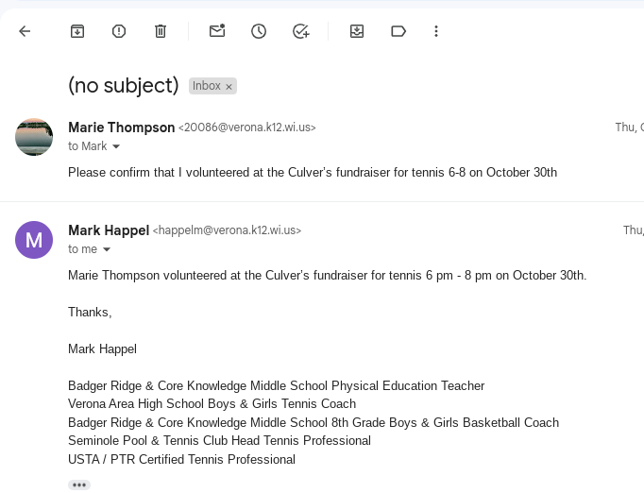Report this email as spam

(119, 31)
